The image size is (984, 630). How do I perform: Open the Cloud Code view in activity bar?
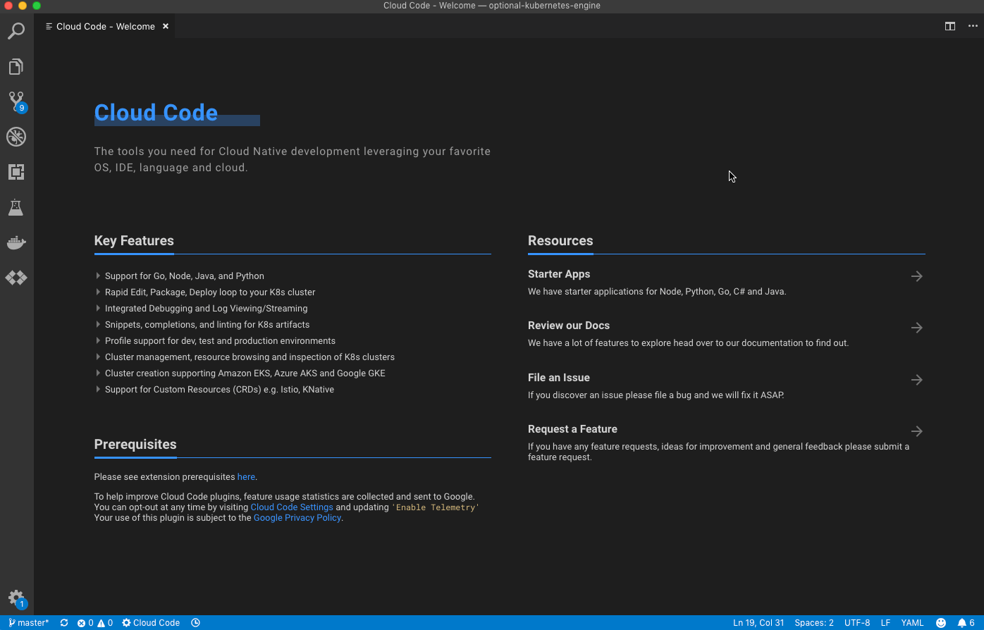click(16, 278)
